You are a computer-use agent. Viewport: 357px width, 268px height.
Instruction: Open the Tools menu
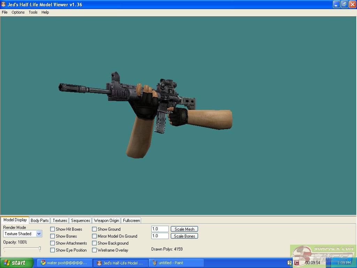(33, 12)
